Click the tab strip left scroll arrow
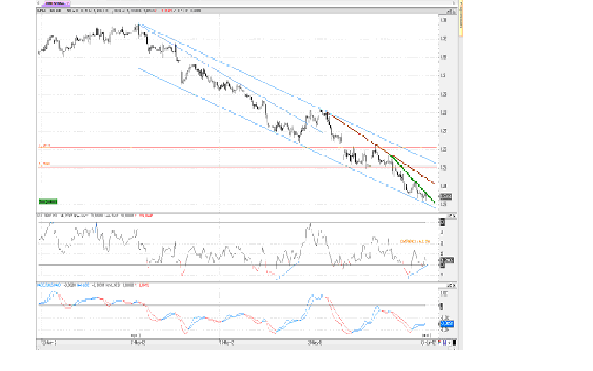Viewport: 593px width, 371px height. coord(38,4)
